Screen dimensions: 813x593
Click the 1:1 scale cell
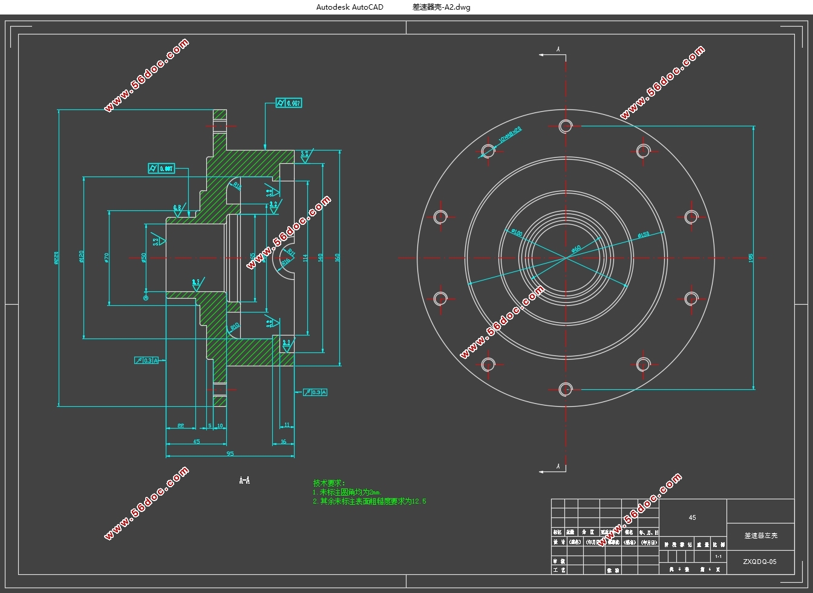click(719, 556)
